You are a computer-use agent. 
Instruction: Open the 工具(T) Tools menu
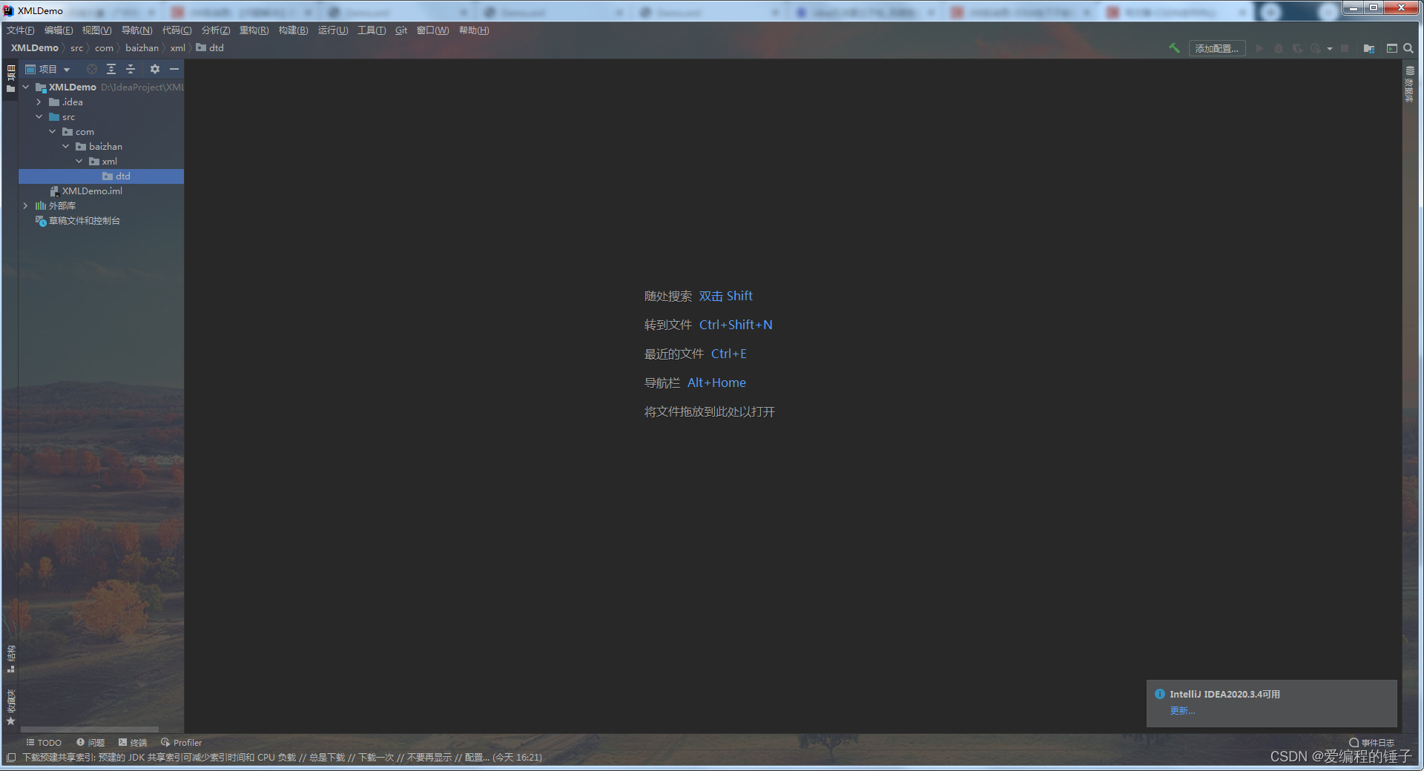372,30
